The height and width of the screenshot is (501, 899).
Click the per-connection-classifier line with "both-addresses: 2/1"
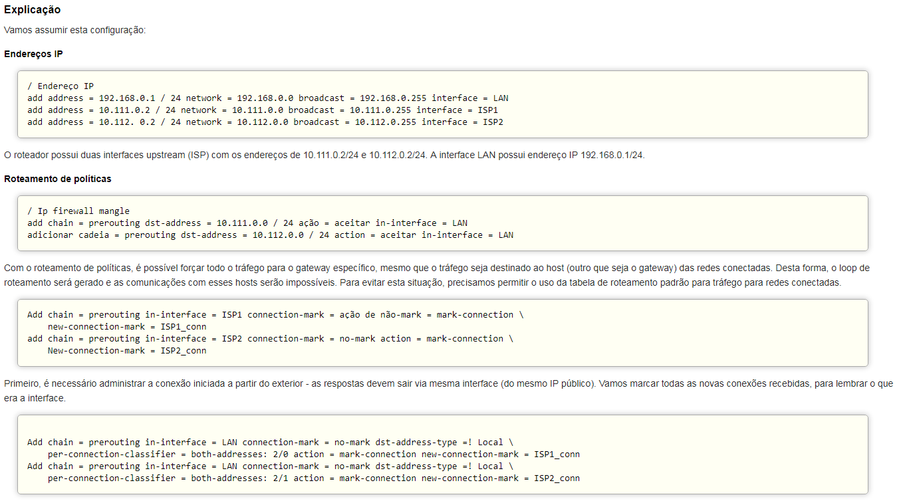point(314,478)
